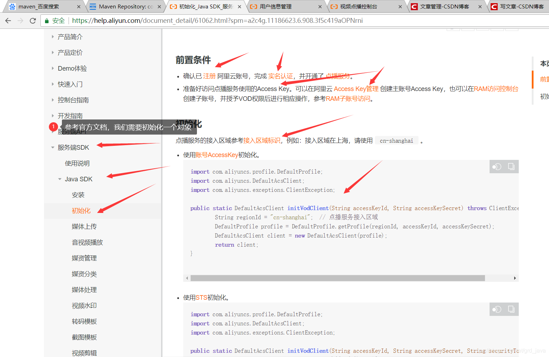Open 音视频播放 page in sidebar
Image resolution: width=549 pixels, height=357 pixels.
87,242
